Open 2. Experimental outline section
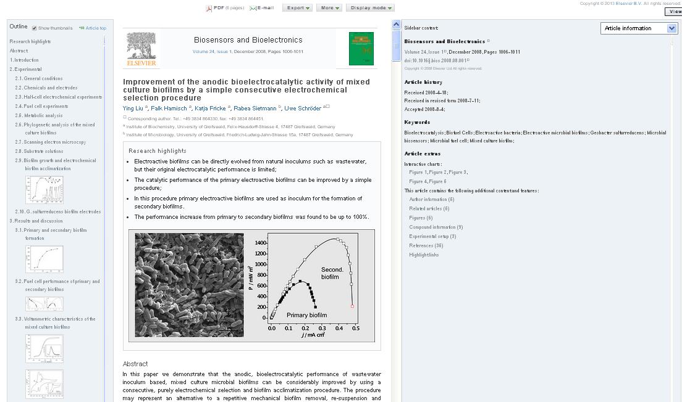Viewport: 682px width, 402px height. click(x=26, y=70)
